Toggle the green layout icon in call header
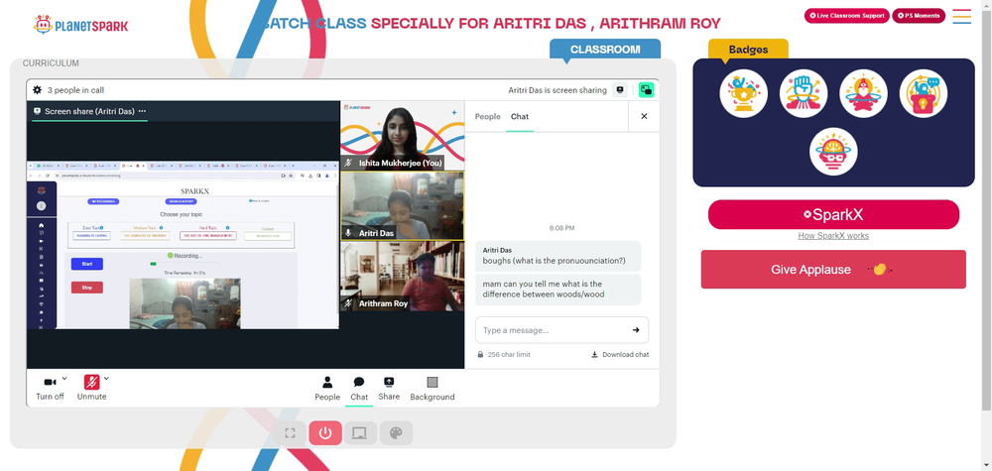992x471 pixels. coord(646,90)
